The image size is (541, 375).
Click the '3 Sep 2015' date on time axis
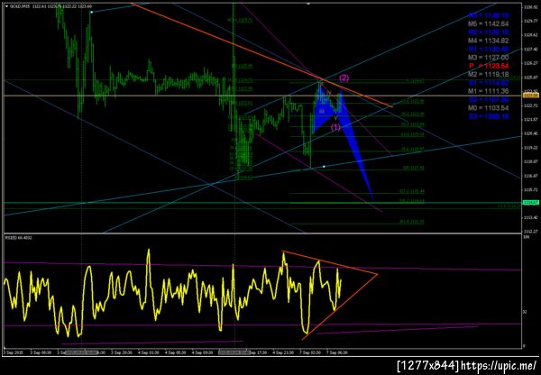(13, 352)
